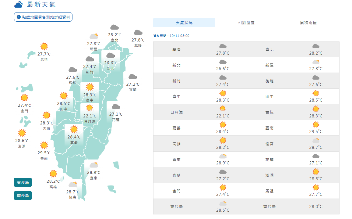Click the sun icon above 金門 on map

click(x=24, y=98)
